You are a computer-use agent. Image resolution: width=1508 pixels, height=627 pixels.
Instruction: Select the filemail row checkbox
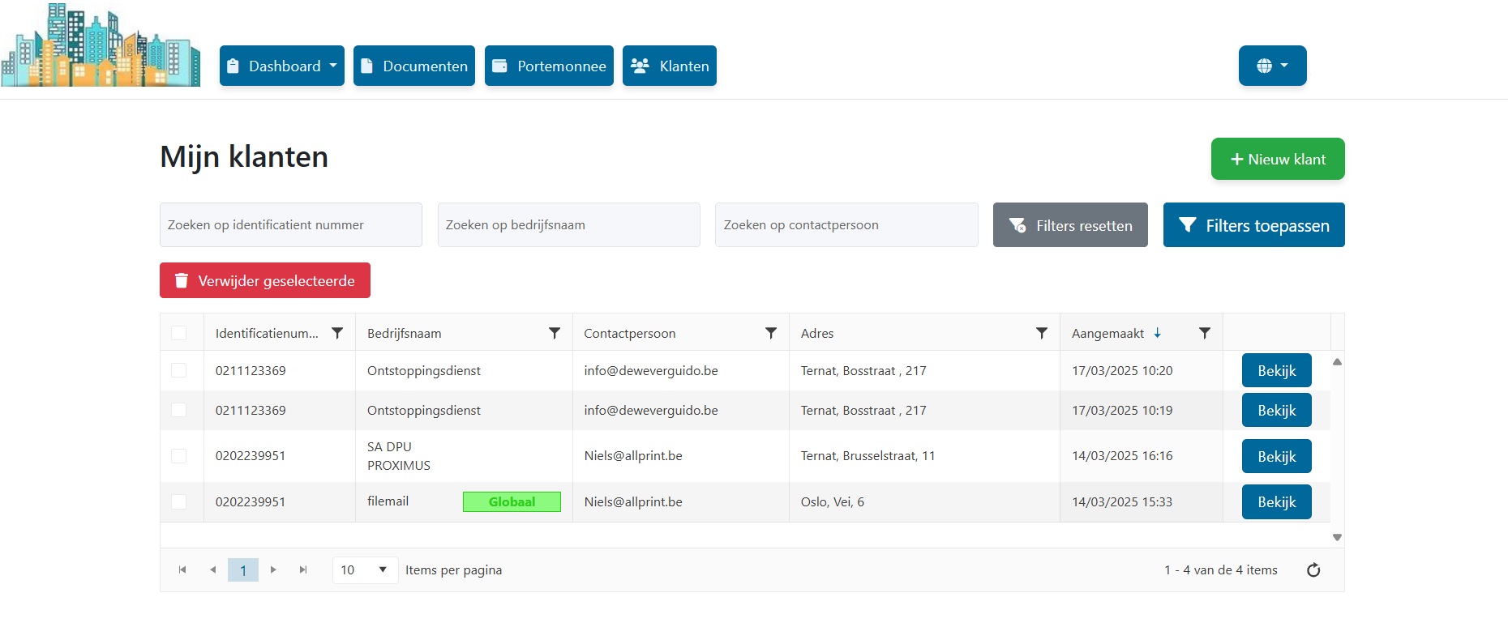pos(179,502)
